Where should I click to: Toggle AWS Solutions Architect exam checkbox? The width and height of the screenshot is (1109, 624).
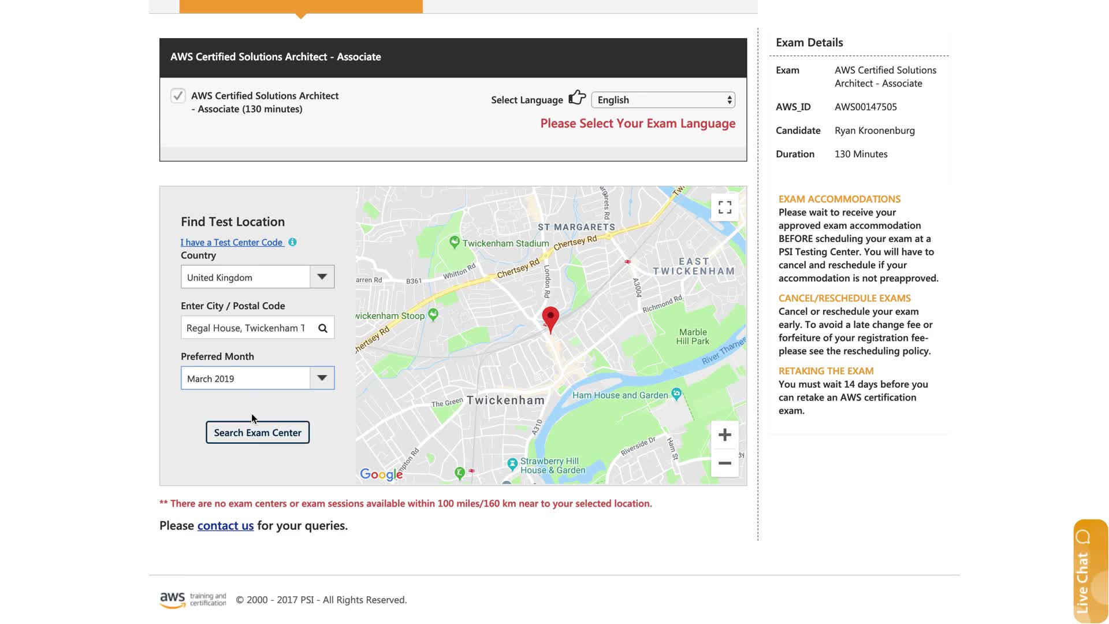(178, 95)
